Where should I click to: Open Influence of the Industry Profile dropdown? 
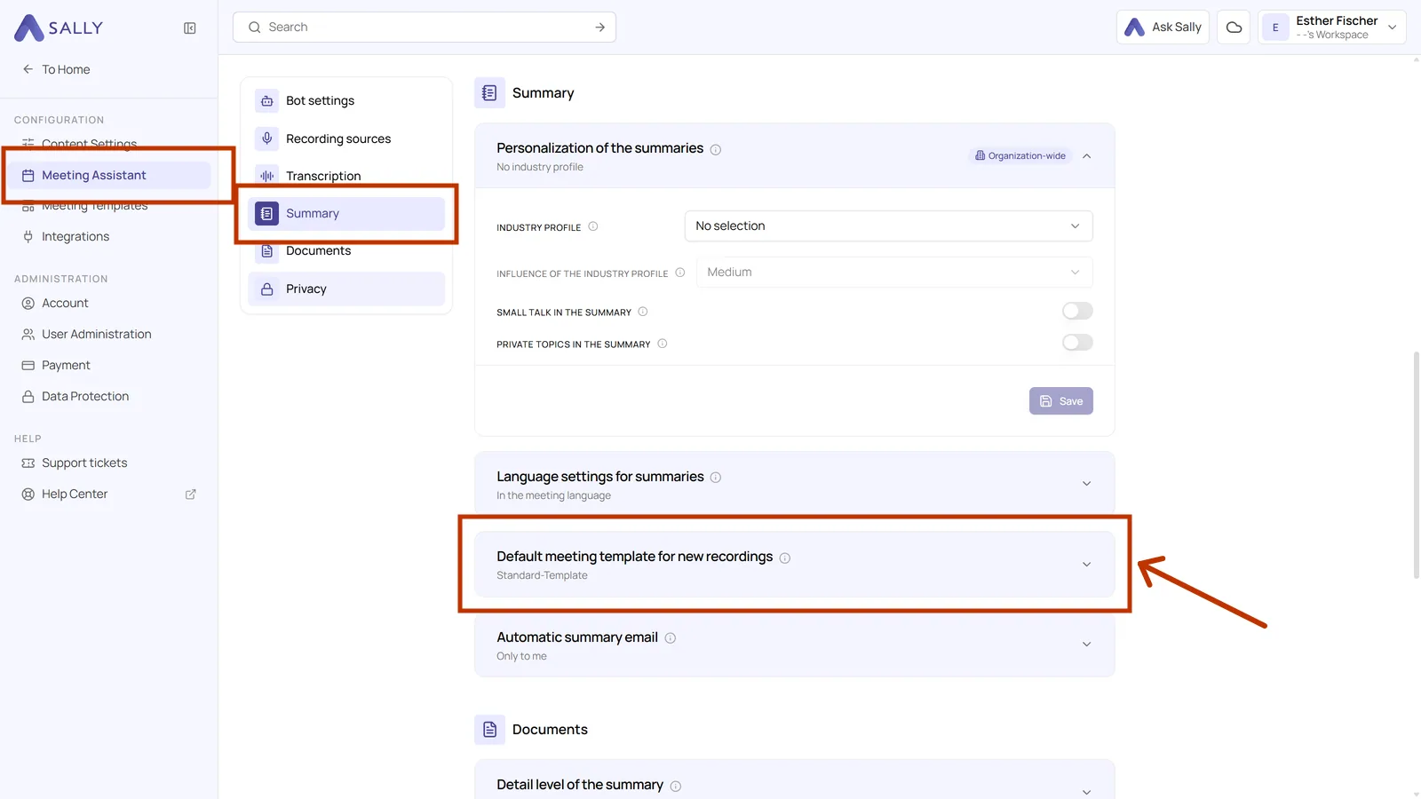click(894, 273)
